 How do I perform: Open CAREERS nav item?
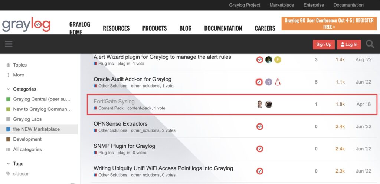265,28
